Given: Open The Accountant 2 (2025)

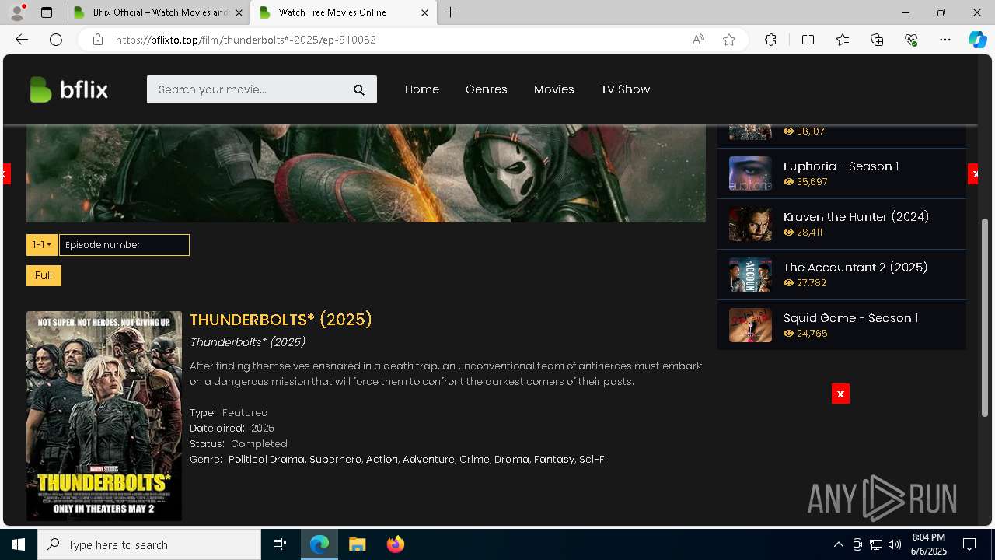Looking at the screenshot, I should 855,268.
